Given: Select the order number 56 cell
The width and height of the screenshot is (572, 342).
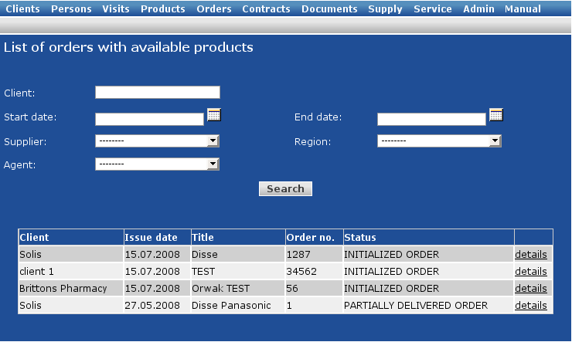Looking at the screenshot, I should pyautogui.click(x=314, y=288).
